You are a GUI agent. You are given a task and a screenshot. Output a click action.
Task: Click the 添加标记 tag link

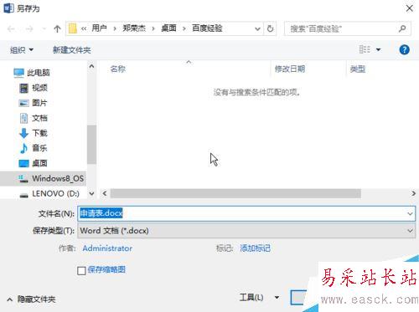pos(256,248)
